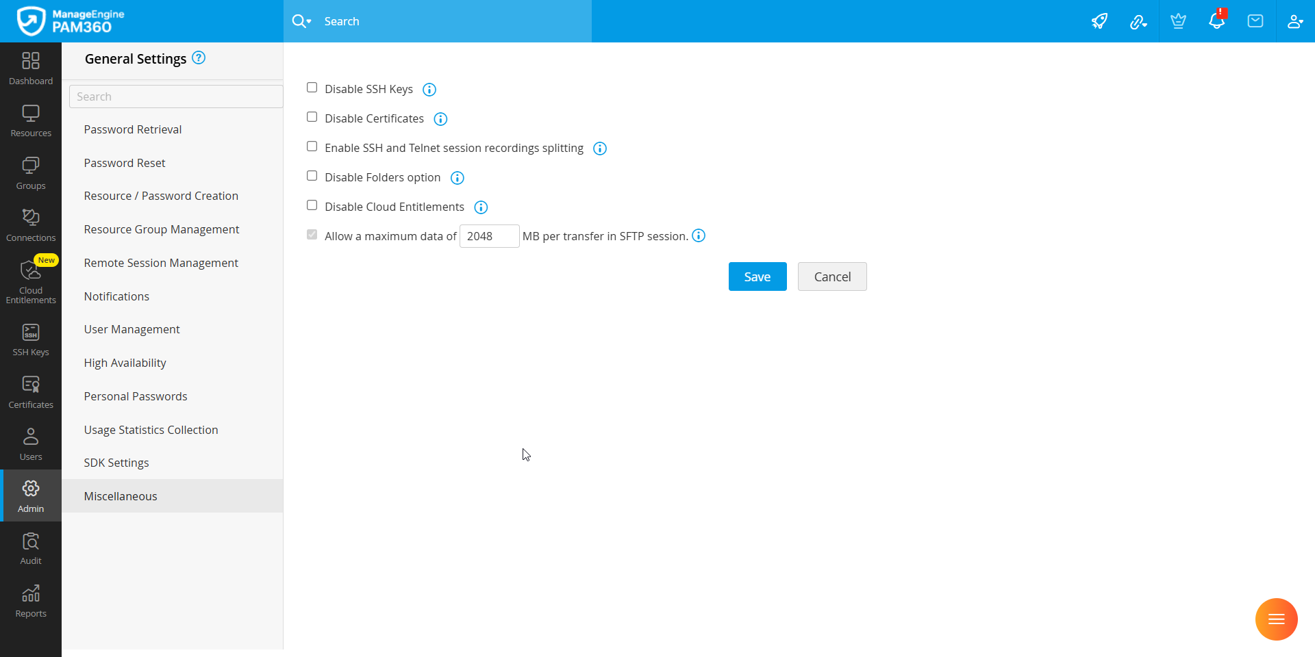Viewport: 1315px width, 657px height.
Task: Open Cloud Entitlements in the sidebar
Action: click(31, 282)
